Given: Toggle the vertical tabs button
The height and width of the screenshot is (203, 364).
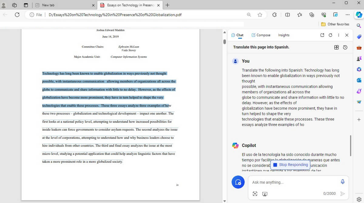Looking at the screenshot, I should click(x=25, y=5).
